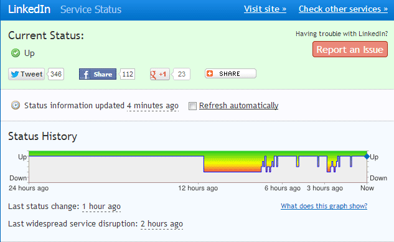Click the Facebook Share button
Screen dimensions: 394x242
(x=98, y=74)
